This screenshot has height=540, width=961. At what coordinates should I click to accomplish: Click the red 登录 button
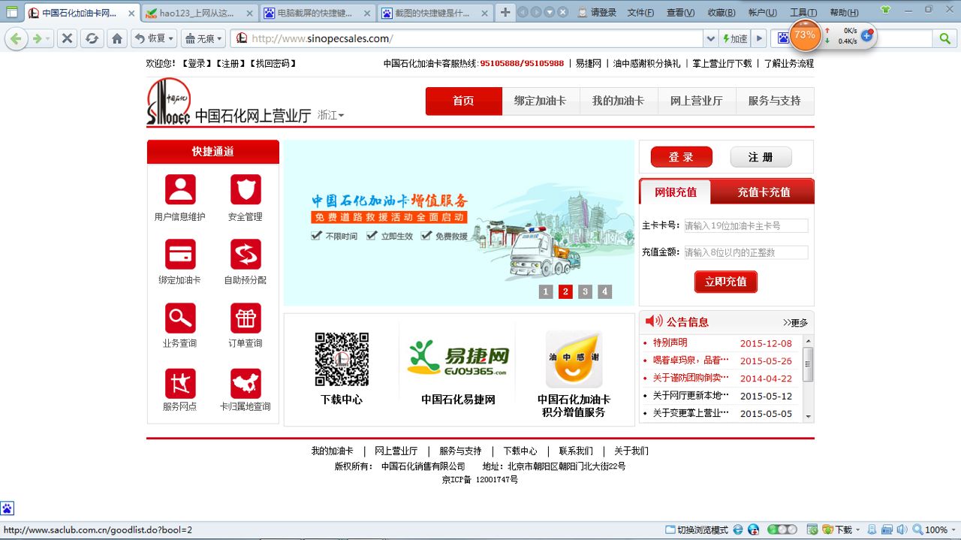[681, 157]
